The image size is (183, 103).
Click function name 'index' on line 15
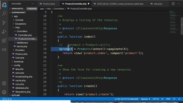tap(88, 37)
